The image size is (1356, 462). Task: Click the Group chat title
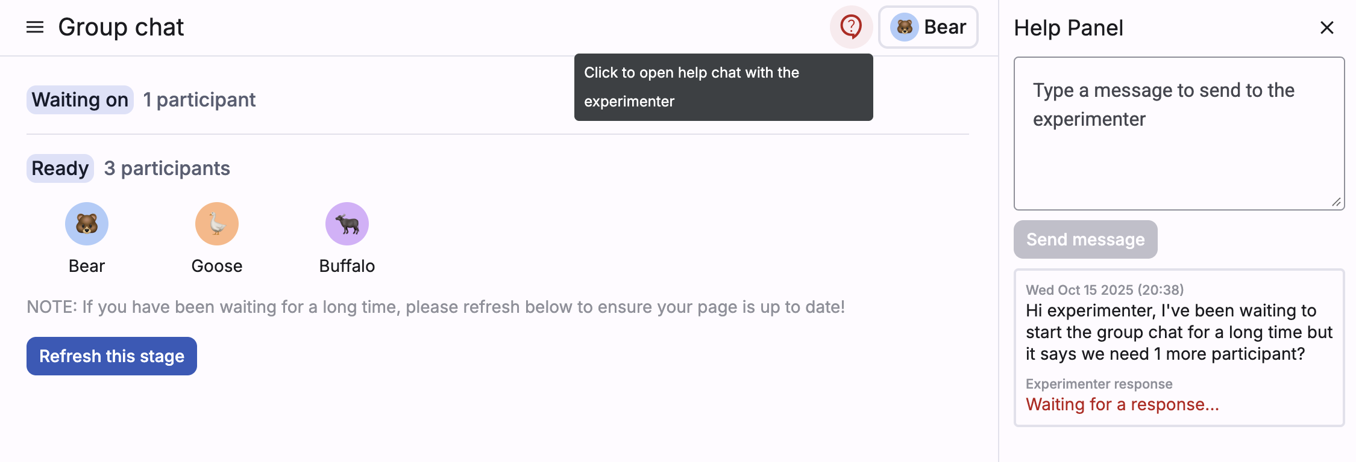coord(121,27)
